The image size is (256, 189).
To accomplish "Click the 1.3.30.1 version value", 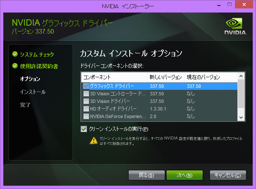I will 158,109.
